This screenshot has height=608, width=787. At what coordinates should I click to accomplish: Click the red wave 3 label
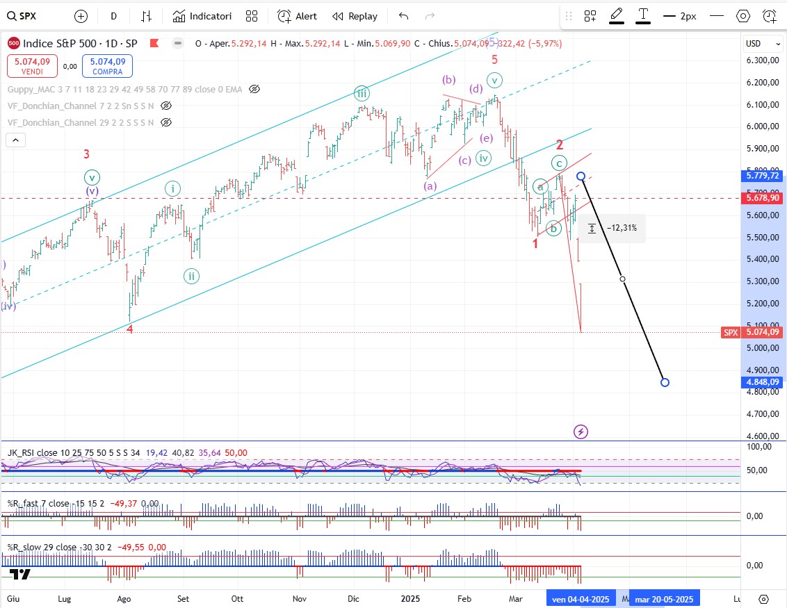coord(86,154)
